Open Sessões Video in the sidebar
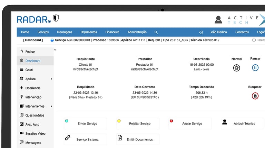The width and height of the screenshot is (265, 148). tap(35, 133)
